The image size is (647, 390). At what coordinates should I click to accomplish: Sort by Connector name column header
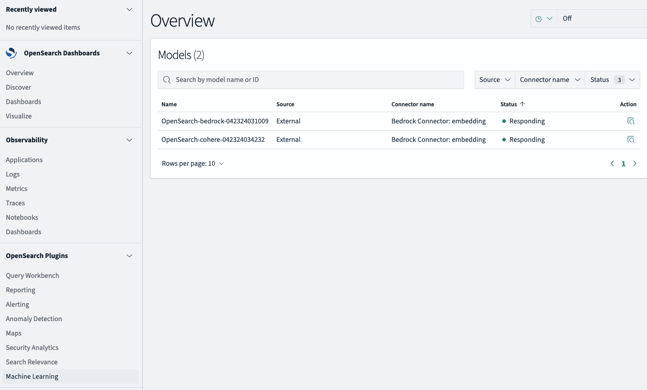click(413, 104)
